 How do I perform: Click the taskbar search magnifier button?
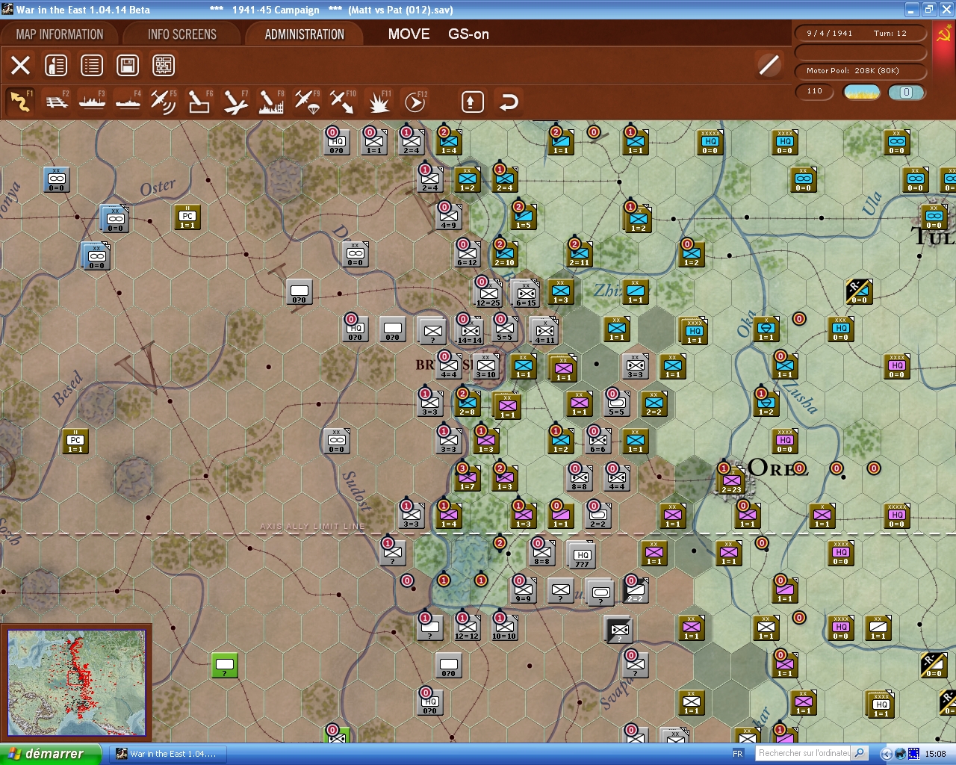coord(860,753)
